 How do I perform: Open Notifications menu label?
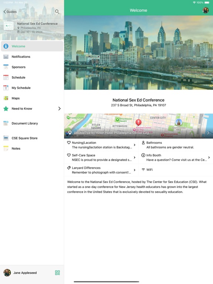tap(21, 57)
